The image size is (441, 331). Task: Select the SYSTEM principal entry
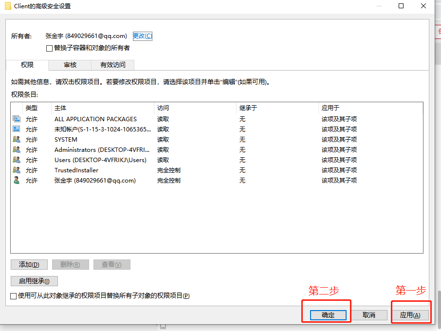[217, 140]
